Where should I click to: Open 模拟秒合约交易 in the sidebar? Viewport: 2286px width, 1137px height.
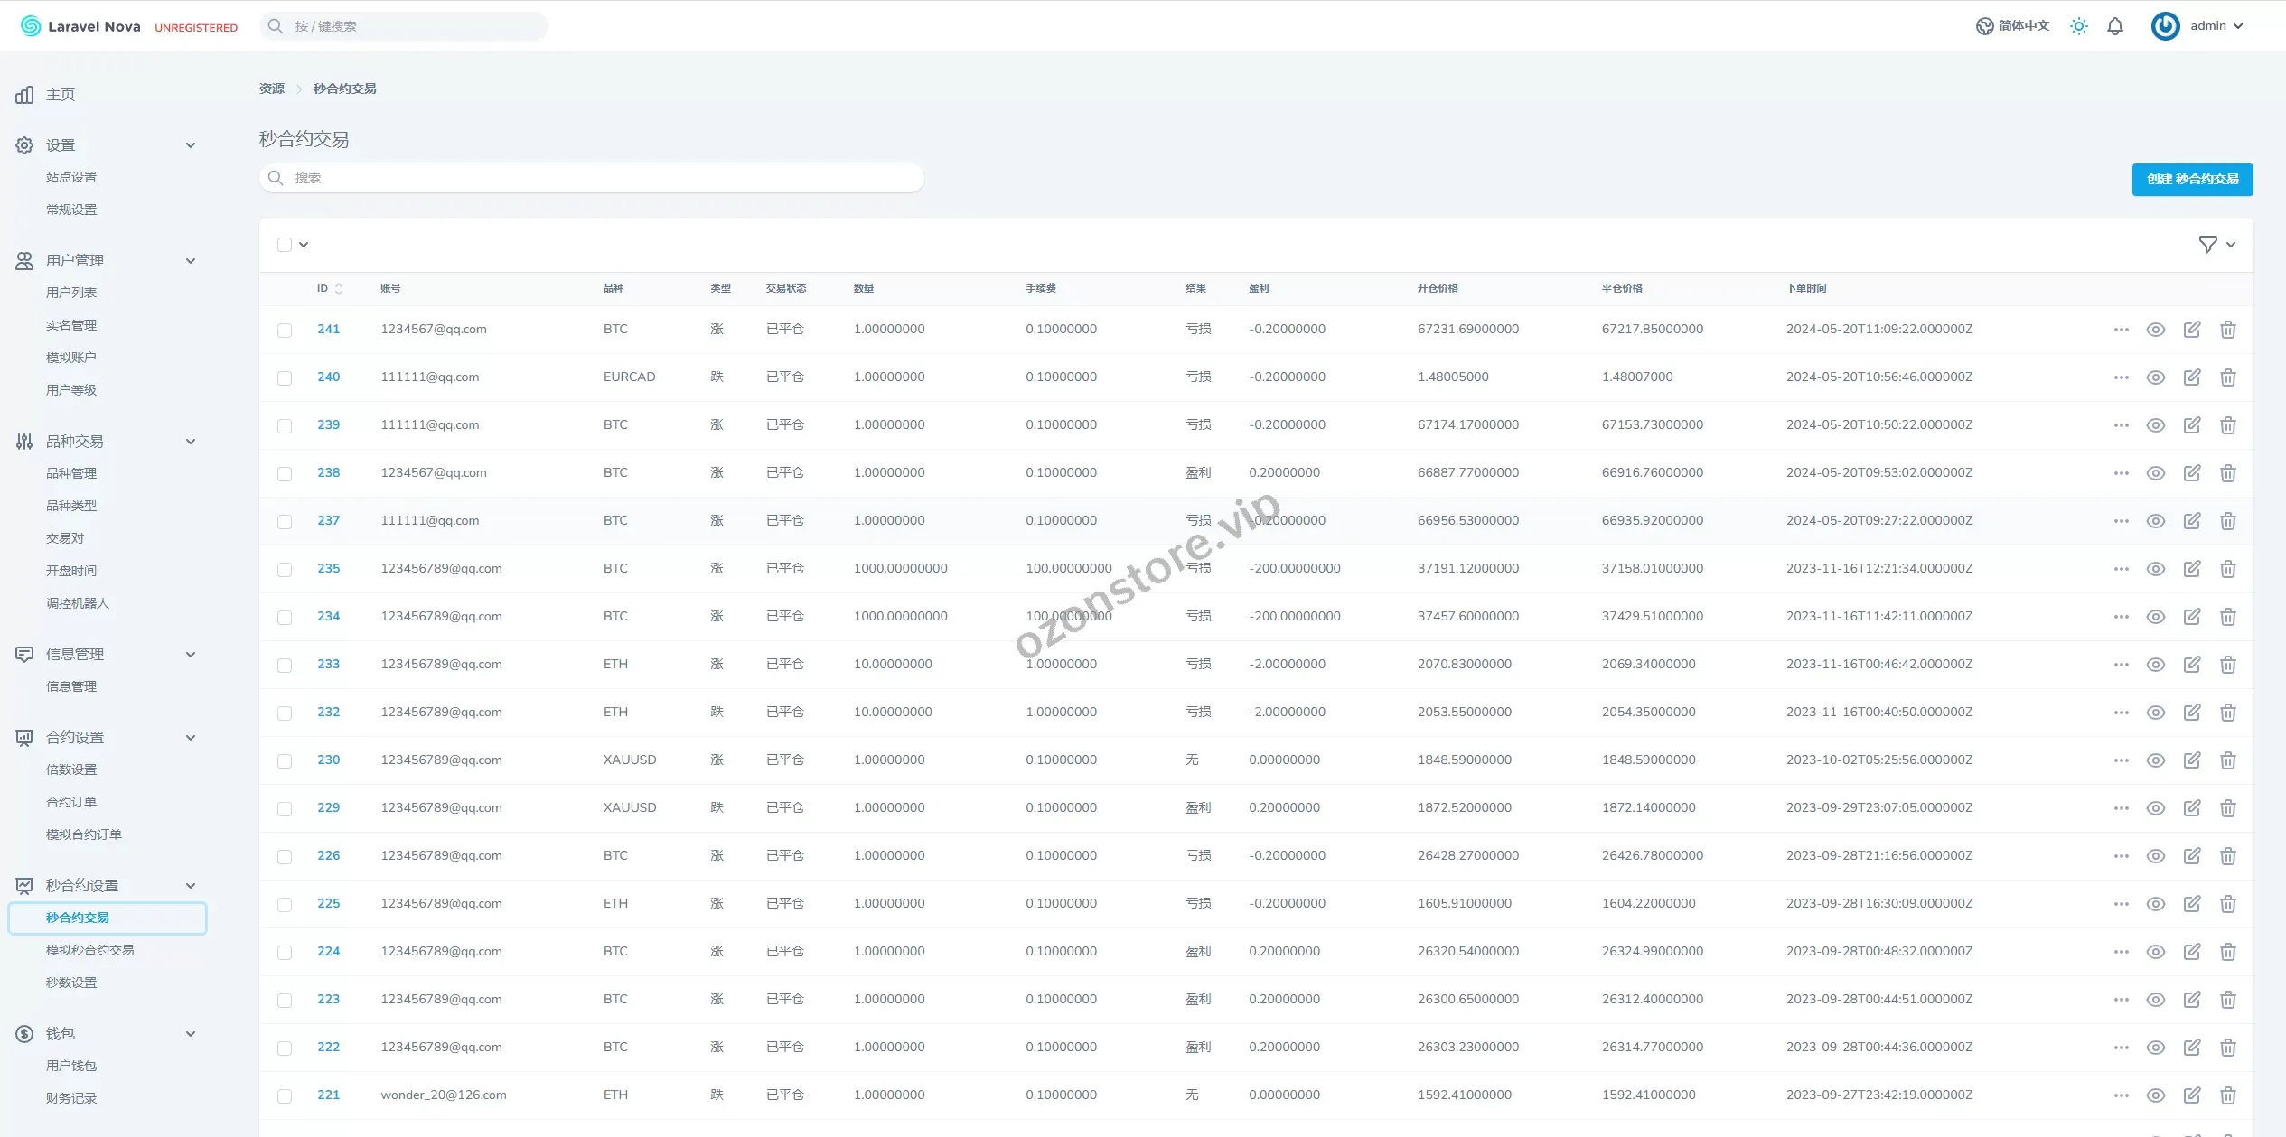[89, 950]
